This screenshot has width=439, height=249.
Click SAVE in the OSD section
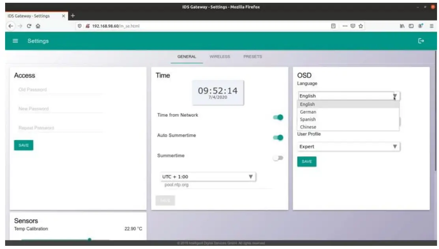pos(306,161)
